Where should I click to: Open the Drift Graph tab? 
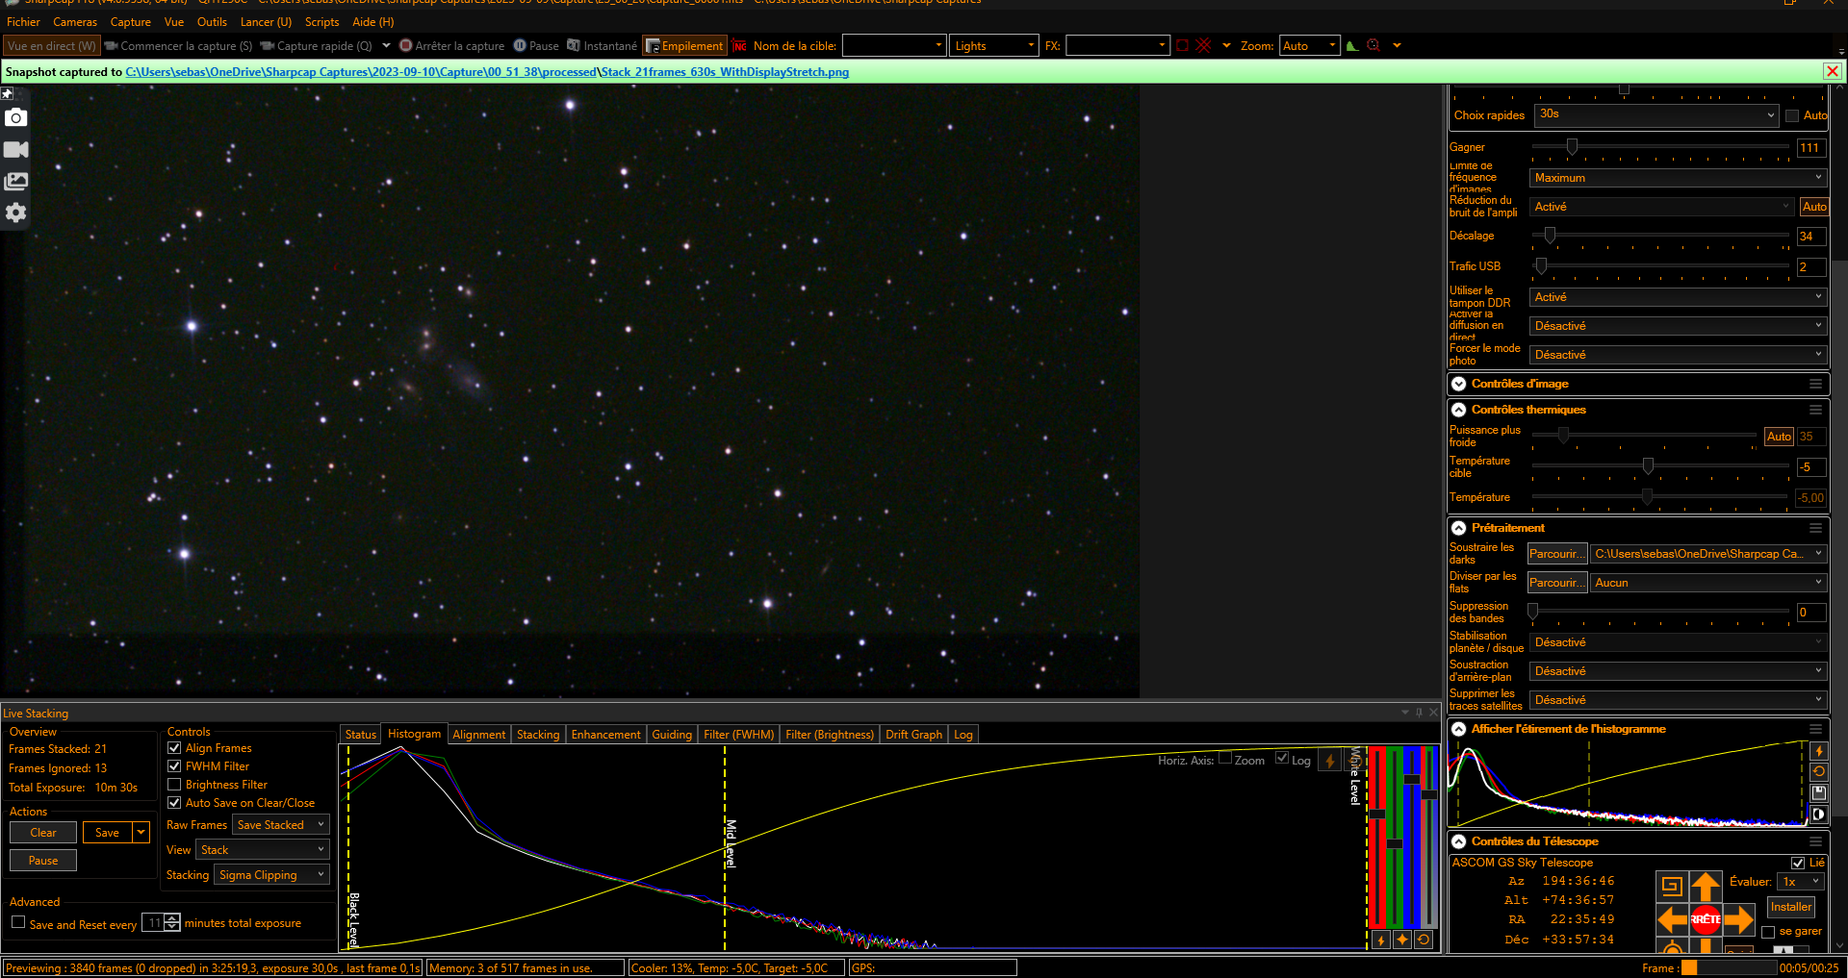point(913,734)
